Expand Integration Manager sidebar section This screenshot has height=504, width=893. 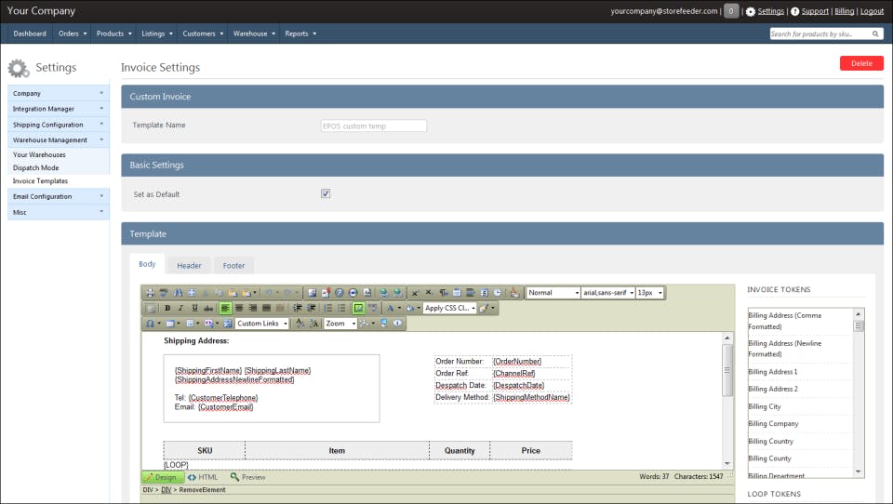[x=58, y=108]
